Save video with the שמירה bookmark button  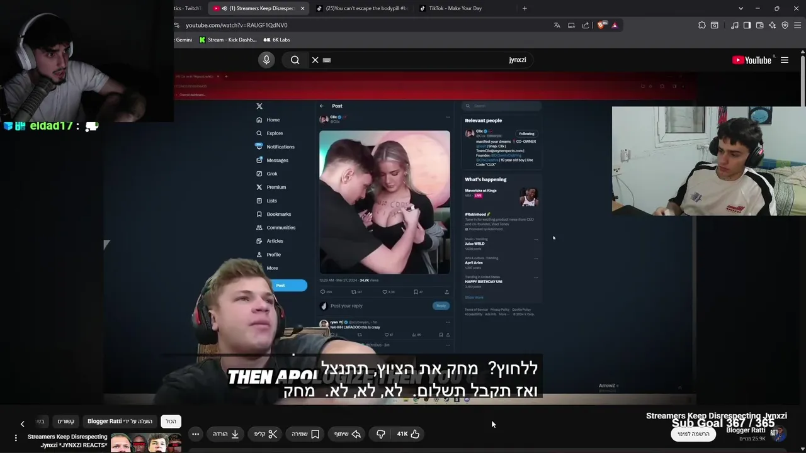point(305,433)
